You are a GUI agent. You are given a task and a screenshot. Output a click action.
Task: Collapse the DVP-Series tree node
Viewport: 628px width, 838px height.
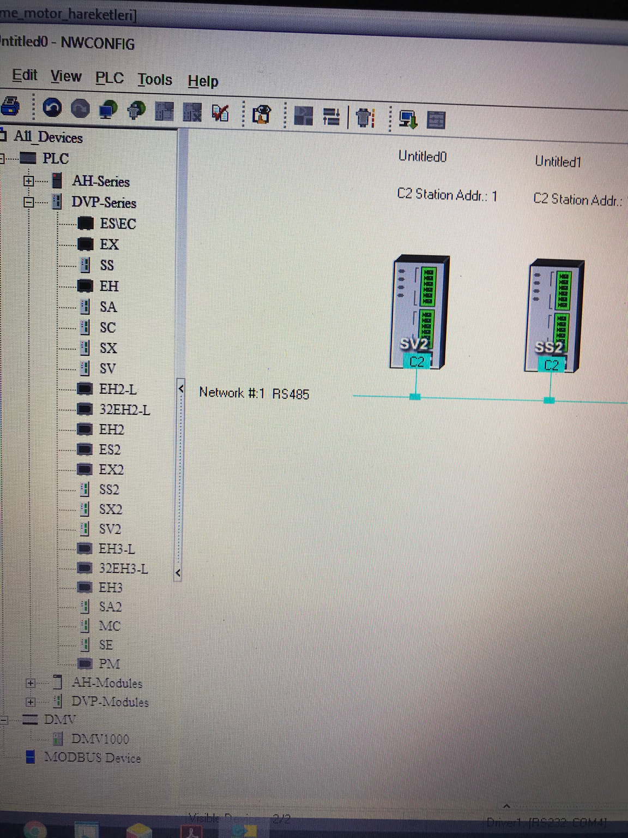click(29, 202)
